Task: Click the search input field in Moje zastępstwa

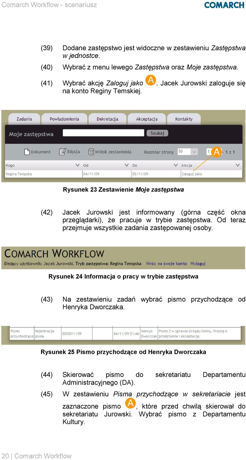Action: pyautogui.click(x=103, y=133)
